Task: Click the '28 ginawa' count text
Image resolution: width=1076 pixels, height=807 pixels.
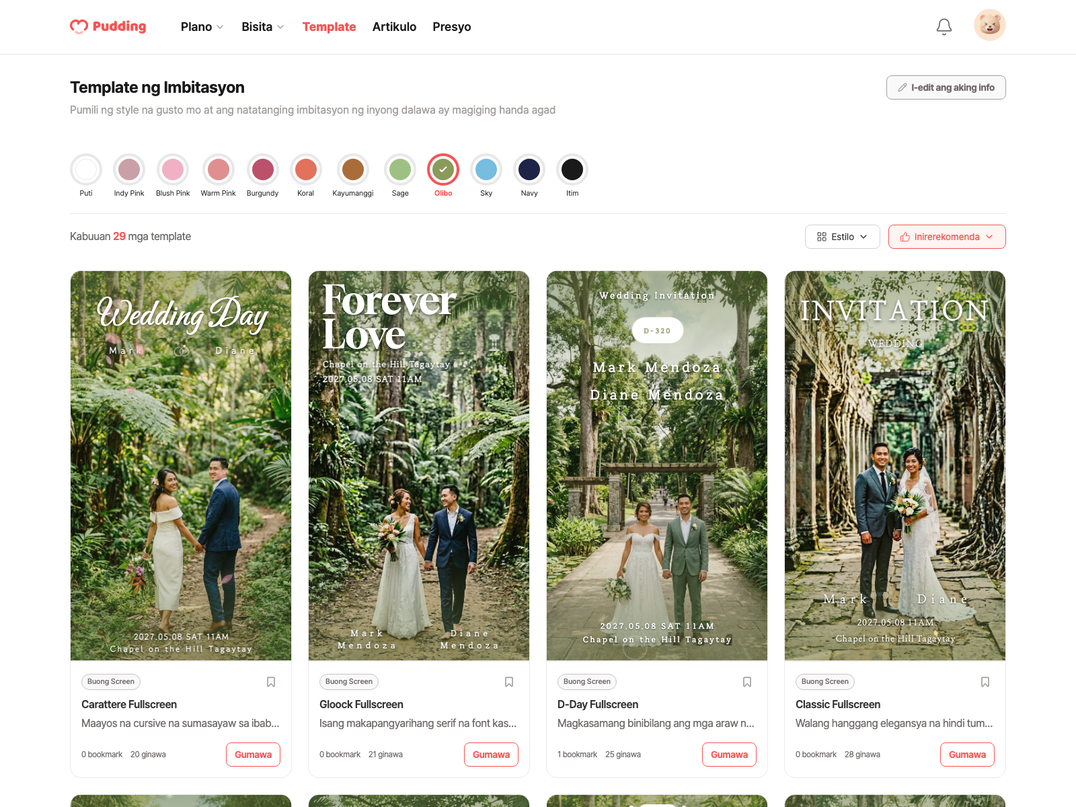Action: (x=862, y=755)
